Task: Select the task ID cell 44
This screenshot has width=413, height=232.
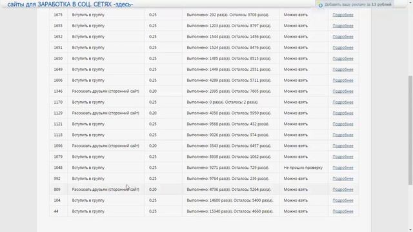Action: (58, 211)
